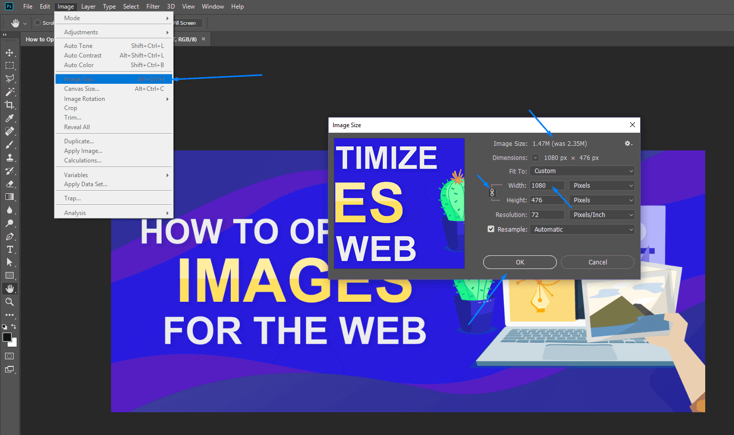
Task: Toggle Scroll All Windows checkbox
Action: click(37, 23)
